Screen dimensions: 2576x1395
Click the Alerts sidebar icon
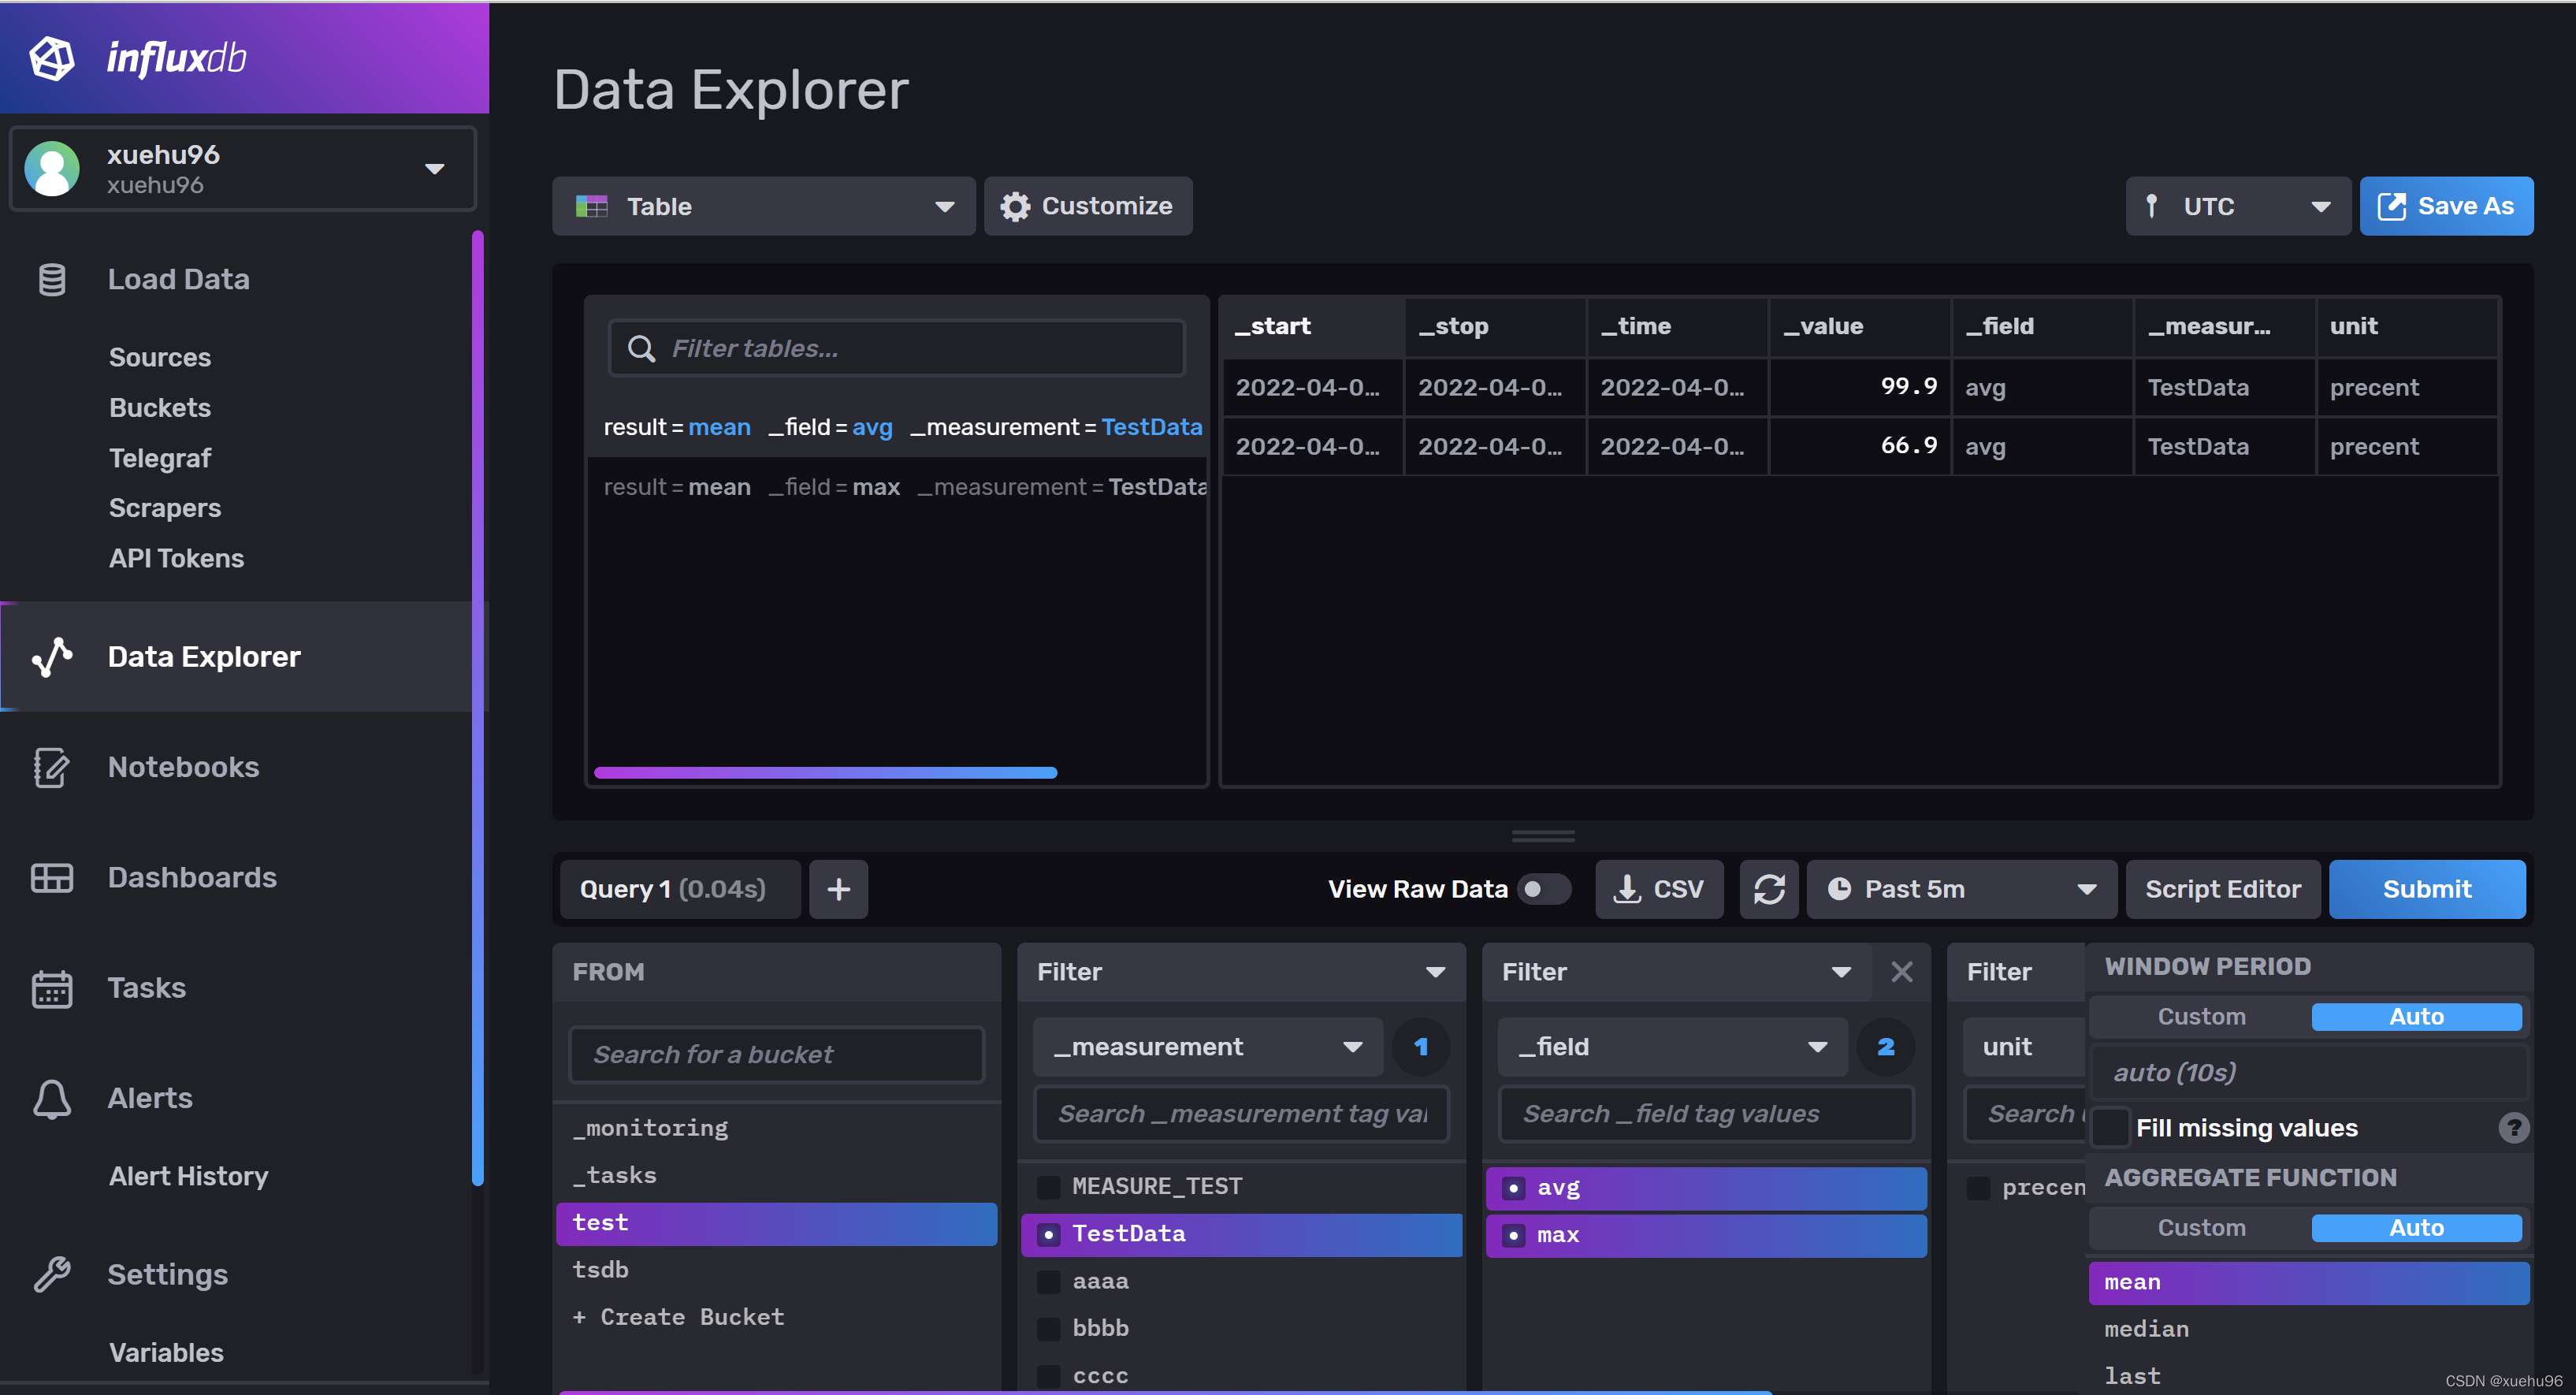[50, 1098]
